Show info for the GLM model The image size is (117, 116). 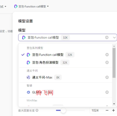(x=107, y=92)
